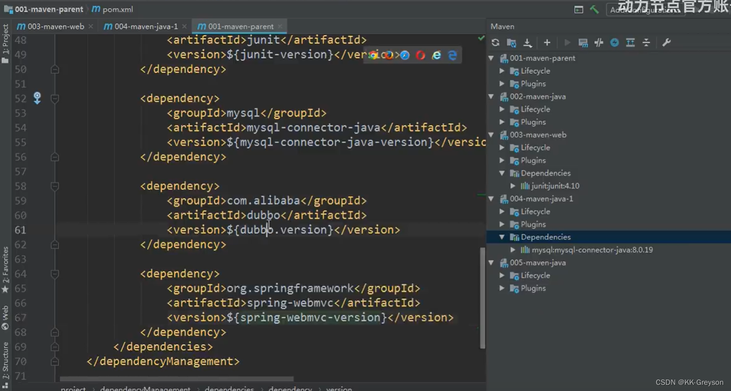731x391 pixels.
Task: Click line number 61 in the gutter
Action: pyautogui.click(x=20, y=230)
